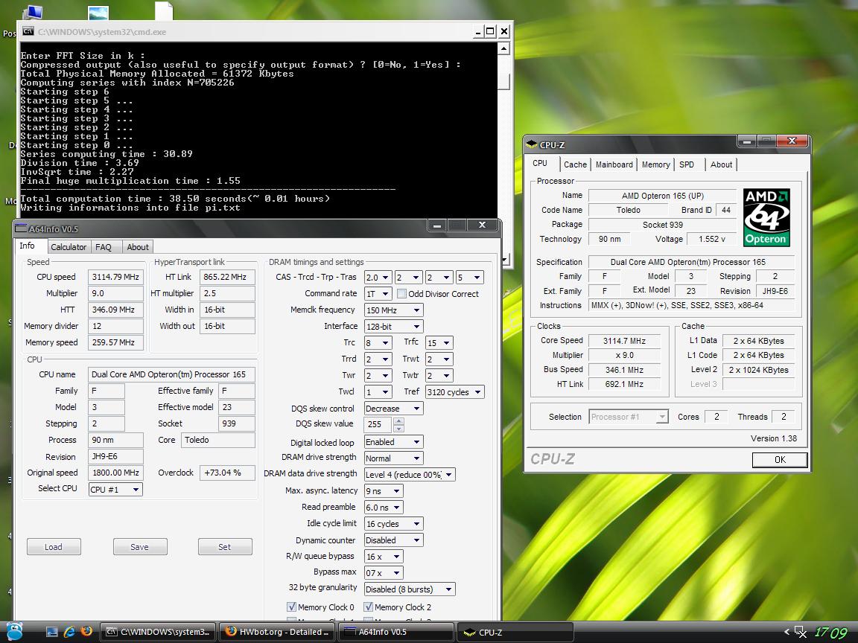Click the Save button in A64Info
Viewport: 858px width, 643px height.
point(139,547)
